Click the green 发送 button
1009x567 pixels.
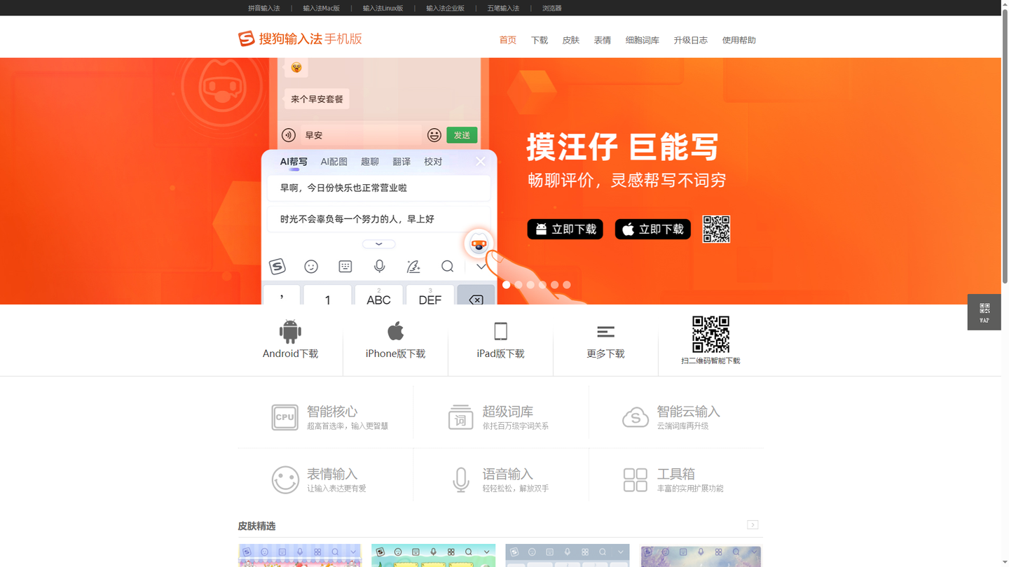point(462,135)
